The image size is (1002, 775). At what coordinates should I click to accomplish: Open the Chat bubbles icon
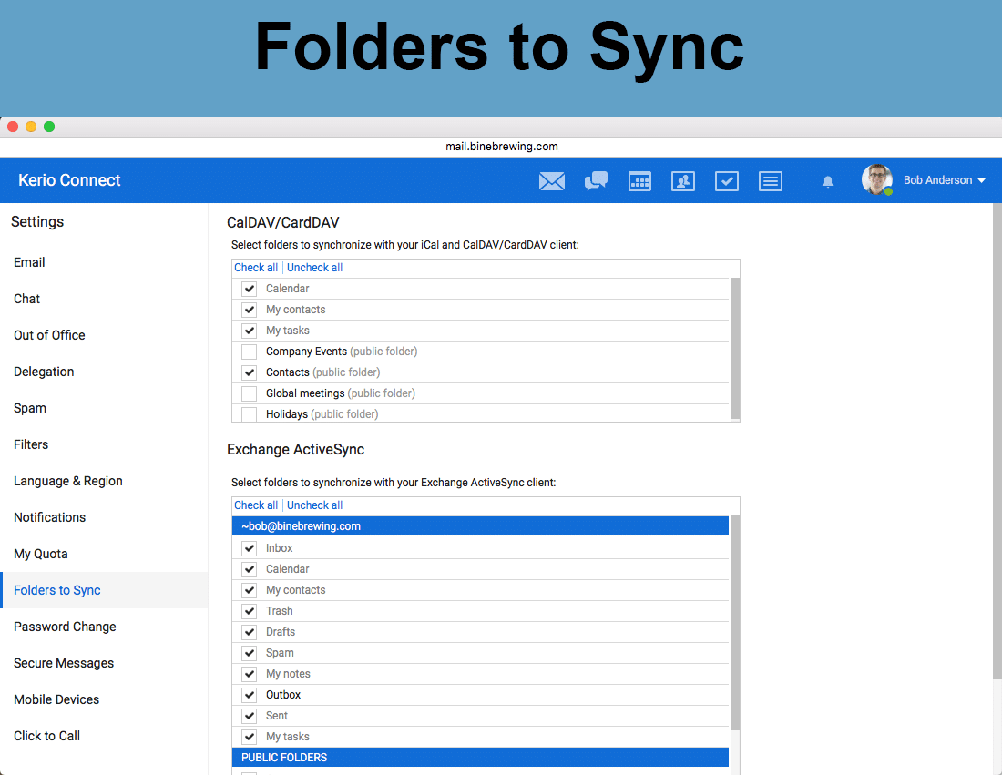pos(596,181)
